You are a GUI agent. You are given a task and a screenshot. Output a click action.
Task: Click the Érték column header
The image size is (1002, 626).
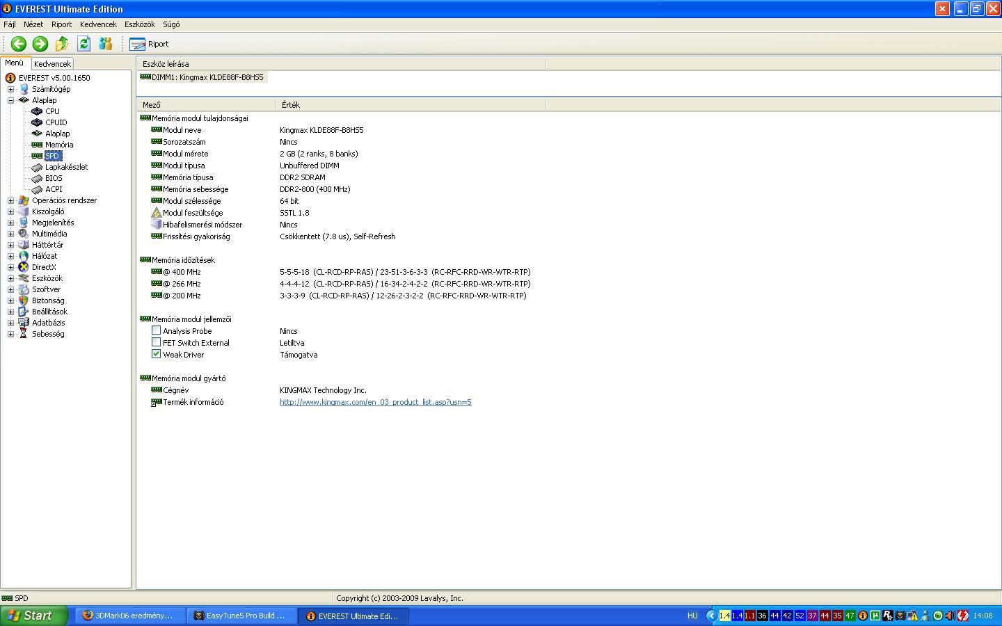[411, 105]
